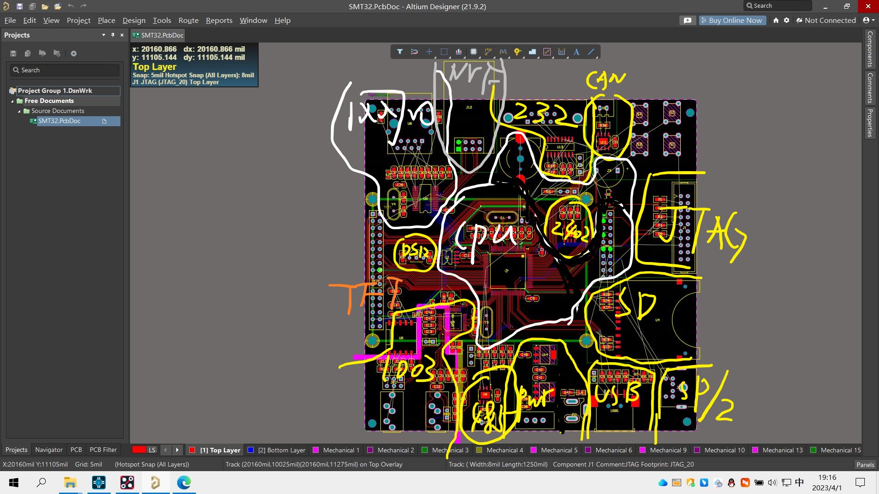
Task: Open the Reports menu
Action: pos(219,21)
